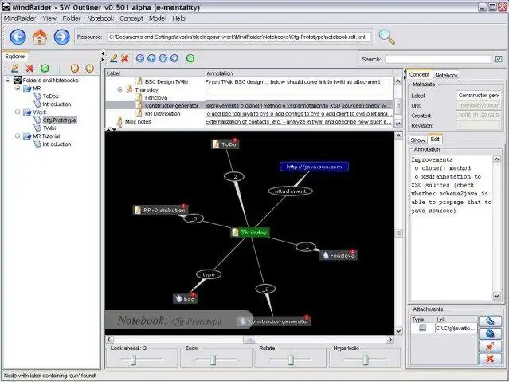Select the Bag node in the graph

click(185, 299)
